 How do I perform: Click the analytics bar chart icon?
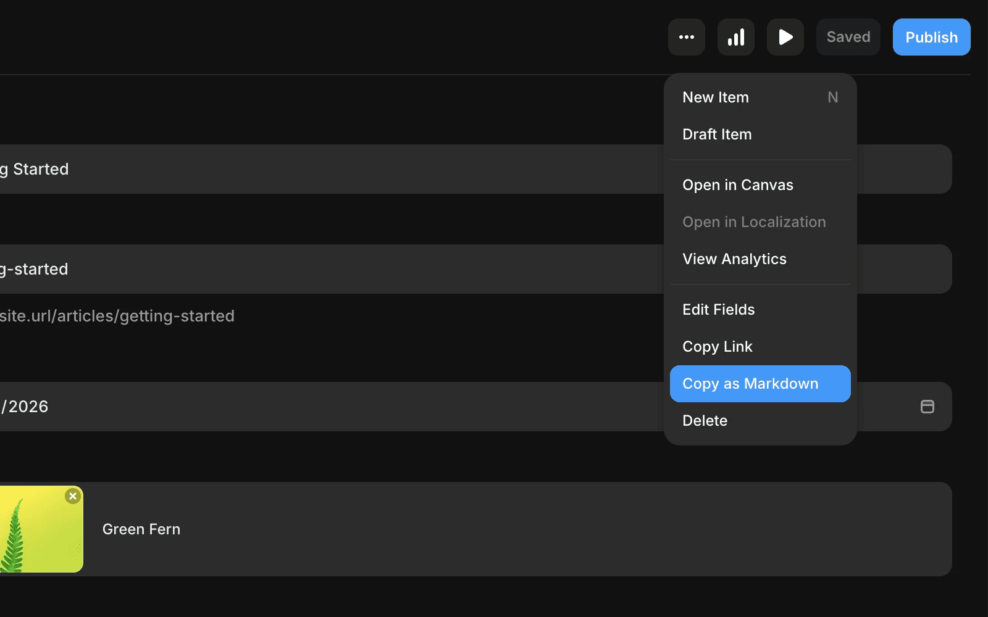[x=735, y=37]
